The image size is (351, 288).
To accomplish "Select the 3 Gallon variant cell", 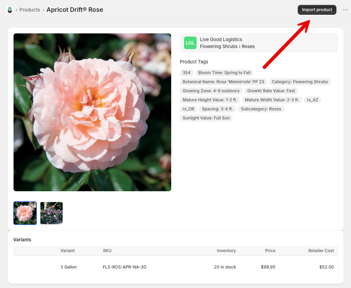I will point(69,267).
